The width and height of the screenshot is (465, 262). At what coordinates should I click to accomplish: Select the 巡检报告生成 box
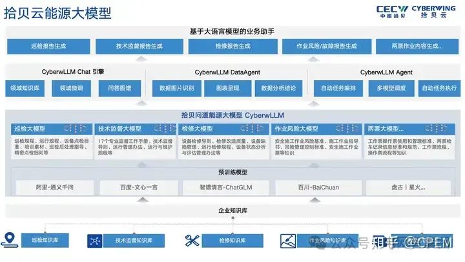click(48, 47)
